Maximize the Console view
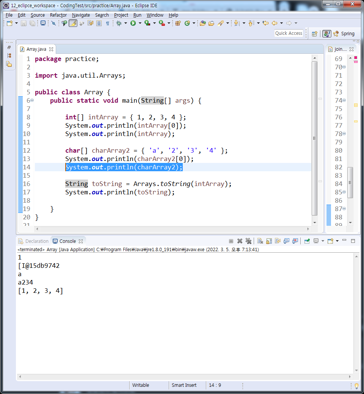The height and width of the screenshot is (394, 364). (x=353, y=241)
